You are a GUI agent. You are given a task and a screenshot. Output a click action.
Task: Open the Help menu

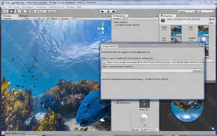coord(79,7)
